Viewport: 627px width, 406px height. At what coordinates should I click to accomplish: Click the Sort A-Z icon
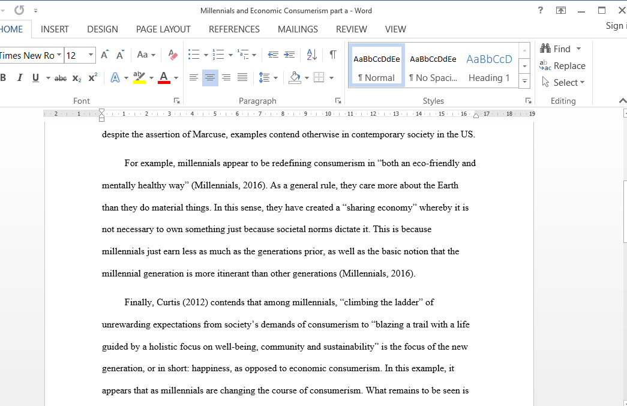coord(312,55)
